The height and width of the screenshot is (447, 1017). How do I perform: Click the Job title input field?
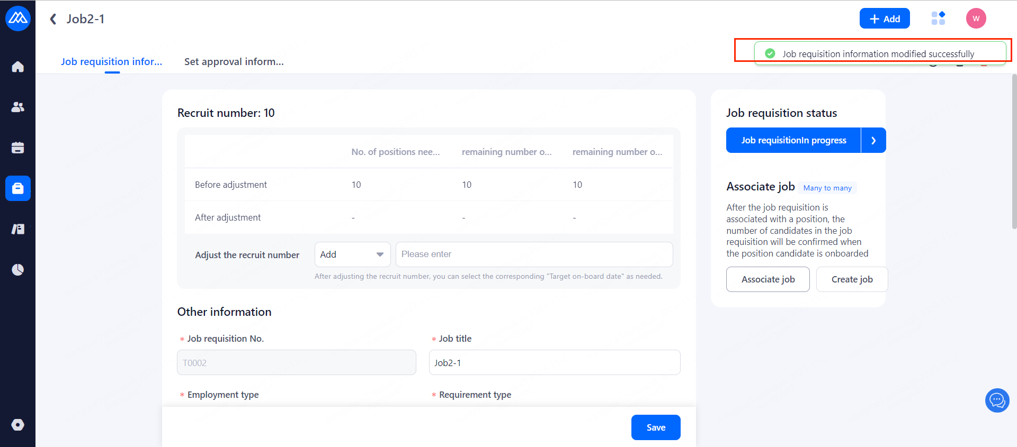tap(554, 363)
